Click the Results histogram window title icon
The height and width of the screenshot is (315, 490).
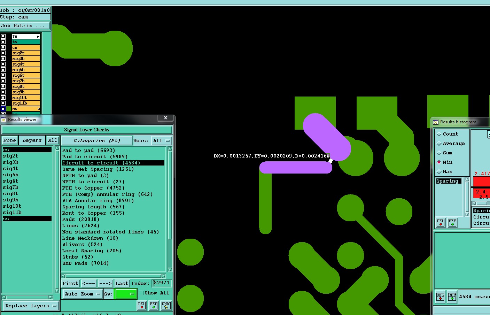click(x=436, y=122)
